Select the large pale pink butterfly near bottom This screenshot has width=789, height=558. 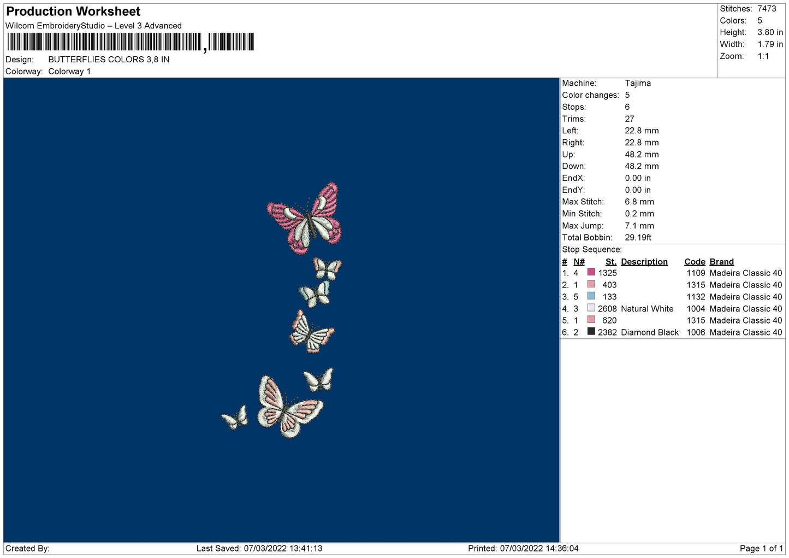(288, 407)
